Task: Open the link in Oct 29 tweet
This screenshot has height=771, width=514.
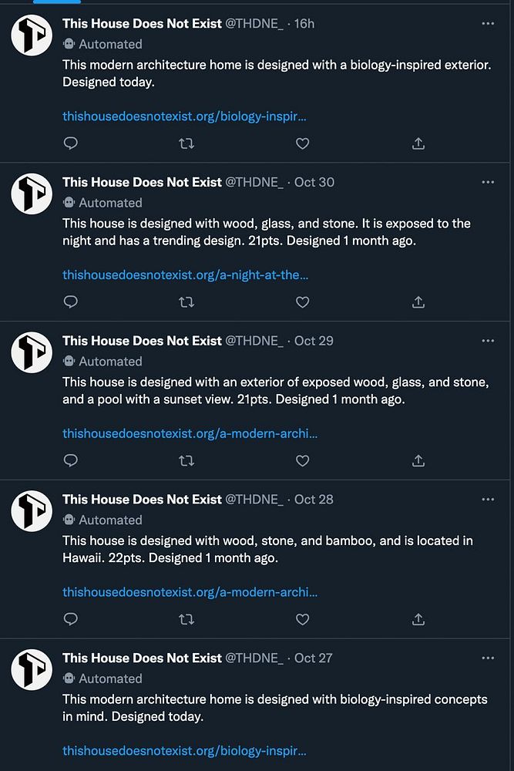Action: pyautogui.click(x=190, y=433)
